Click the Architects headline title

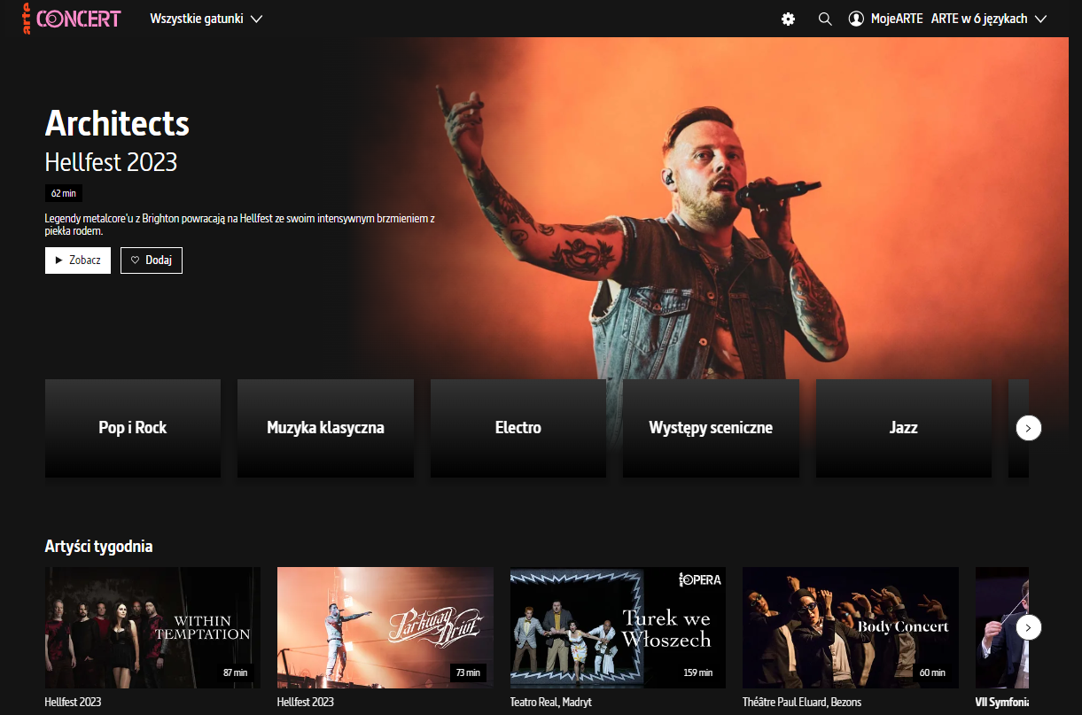(x=117, y=123)
